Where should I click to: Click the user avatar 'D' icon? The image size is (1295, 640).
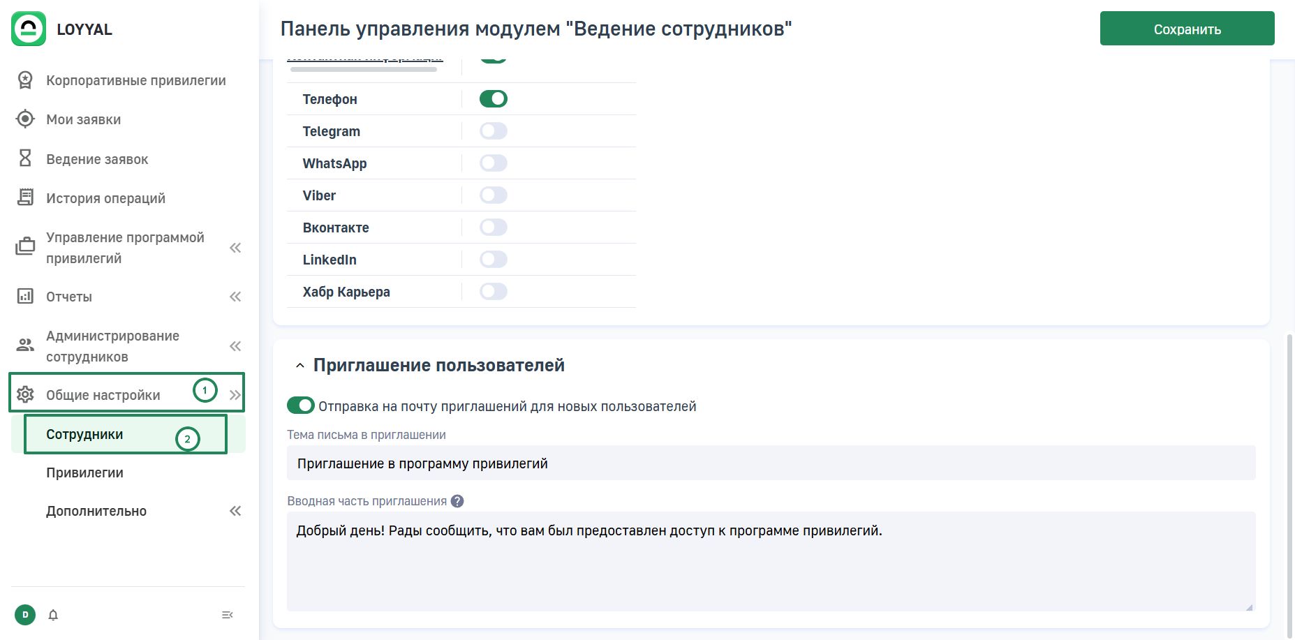pos(25,615)
